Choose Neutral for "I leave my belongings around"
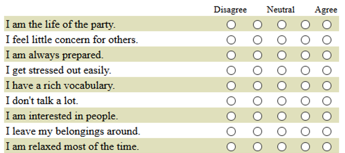345x153 pixels. point(282,132)
